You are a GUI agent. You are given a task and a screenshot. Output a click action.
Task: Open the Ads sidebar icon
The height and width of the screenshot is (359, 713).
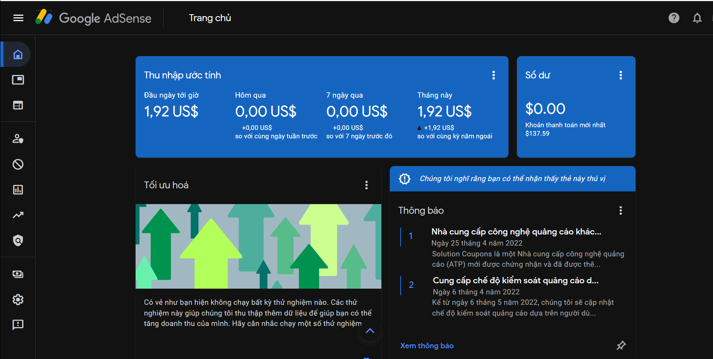pos(18,80)
